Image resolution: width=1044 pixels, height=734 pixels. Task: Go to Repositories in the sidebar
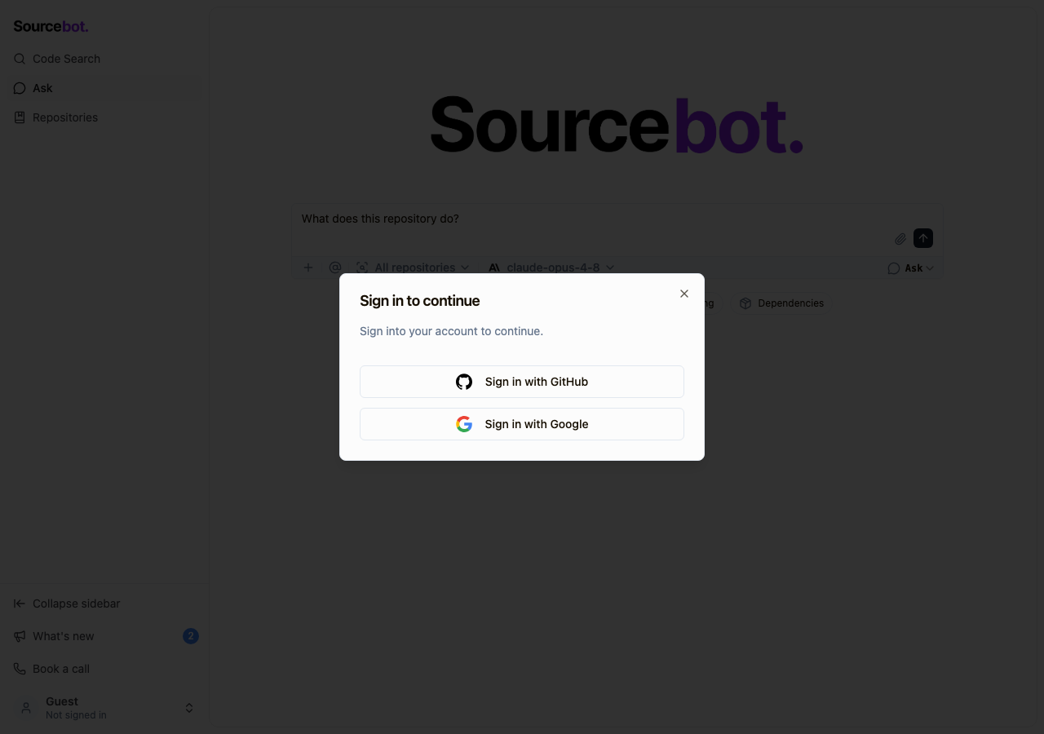pos(104,117)
